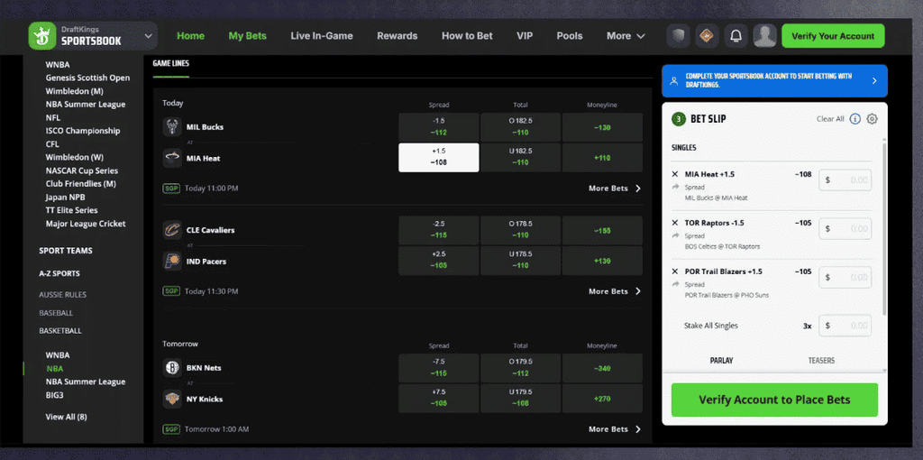Remove MIA Heat +1.5 from bet slip

[675, 174]
